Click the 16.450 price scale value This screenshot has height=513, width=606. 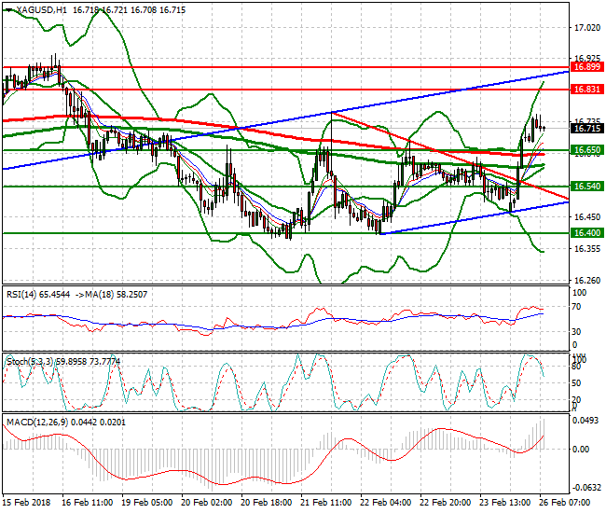click(x=587, y=217)
